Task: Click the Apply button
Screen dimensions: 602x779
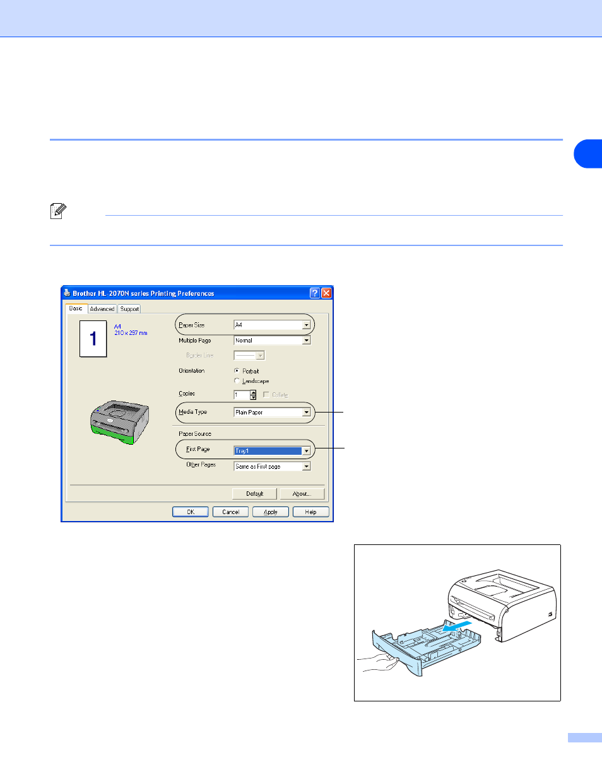Action: click(271, 512)
